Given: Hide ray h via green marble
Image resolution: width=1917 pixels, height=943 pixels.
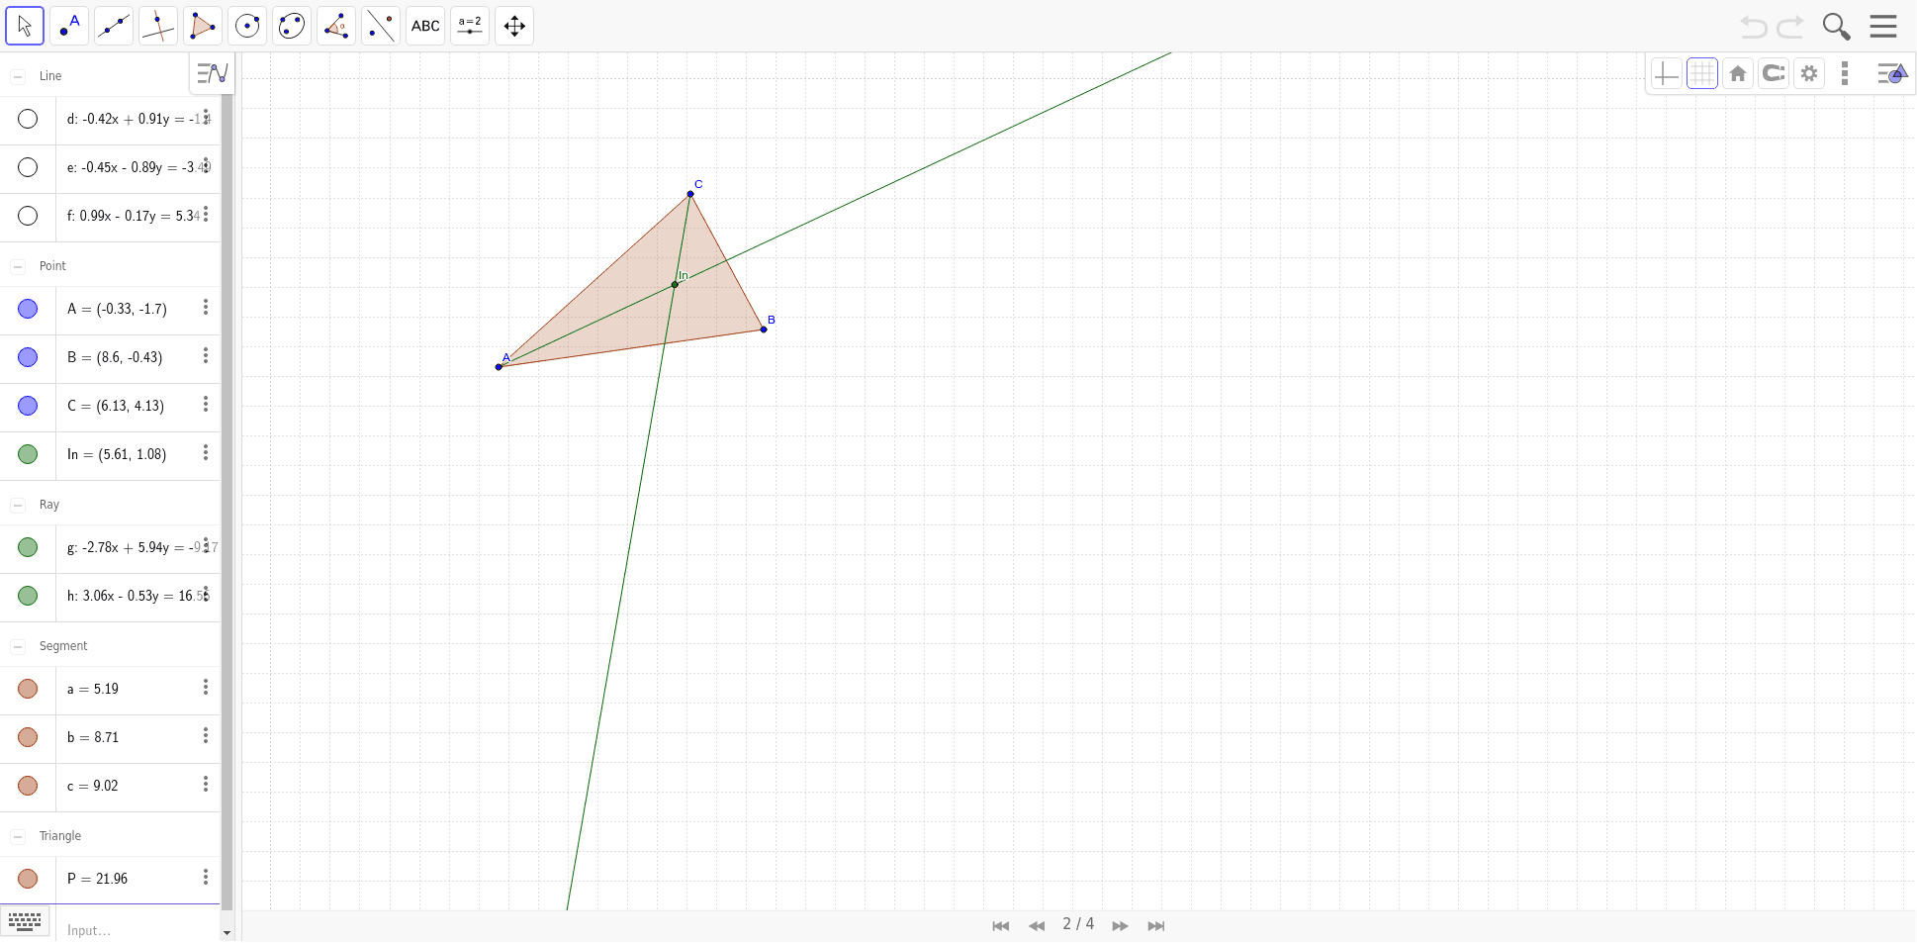Looking at the screenshot, I should tap(28, 596).
